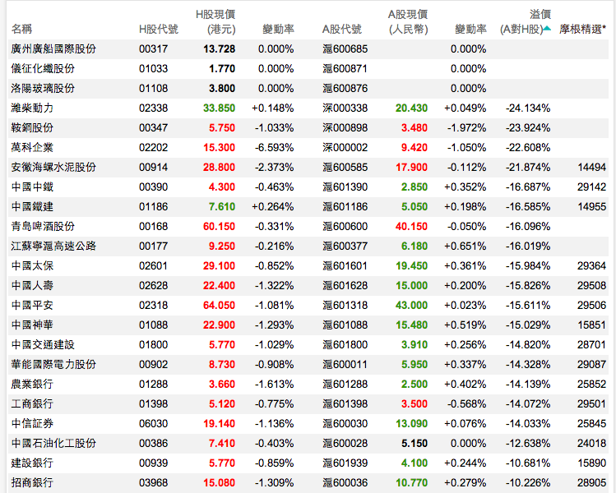Sort by the 溢價 column arrow
The height and width of the screenshot is (493, 616).
(x=547, y=28)
